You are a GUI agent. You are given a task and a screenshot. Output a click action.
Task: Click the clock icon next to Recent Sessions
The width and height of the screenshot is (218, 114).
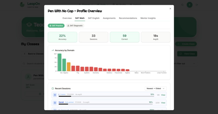[53, 88]
